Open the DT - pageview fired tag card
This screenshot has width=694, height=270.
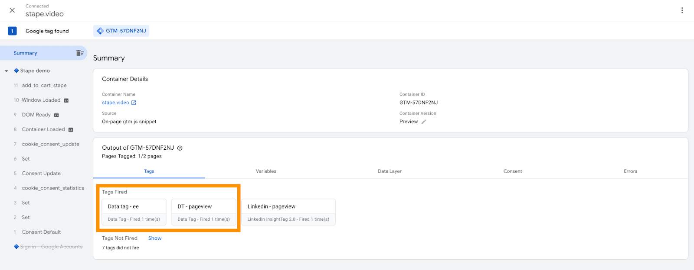[x=204, y=212]
